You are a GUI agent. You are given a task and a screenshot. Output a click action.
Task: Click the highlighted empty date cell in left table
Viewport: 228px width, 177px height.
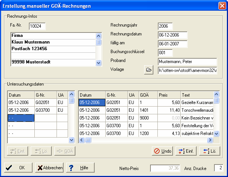click(x=21, y=118)
